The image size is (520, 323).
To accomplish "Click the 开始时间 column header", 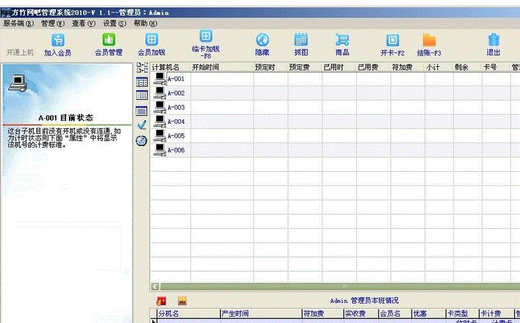I will [x=205, y=67].
